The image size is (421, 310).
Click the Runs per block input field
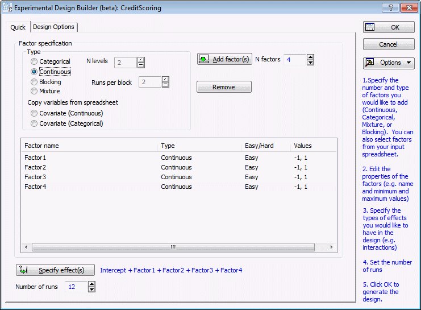tap(150, 82)
